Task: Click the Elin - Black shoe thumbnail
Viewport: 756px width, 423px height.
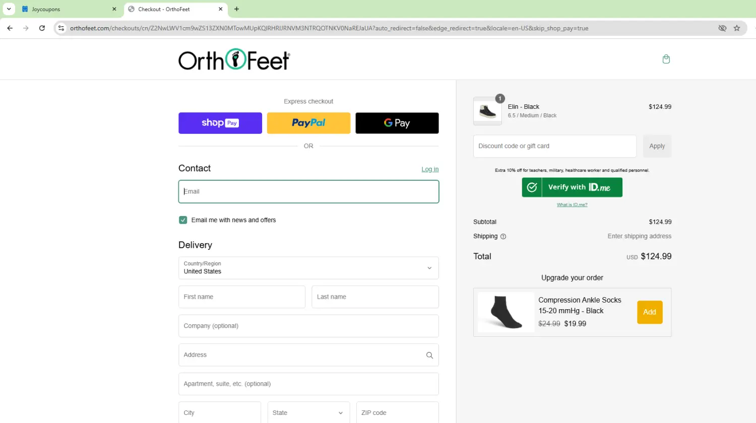Action: tap(487, 111)
